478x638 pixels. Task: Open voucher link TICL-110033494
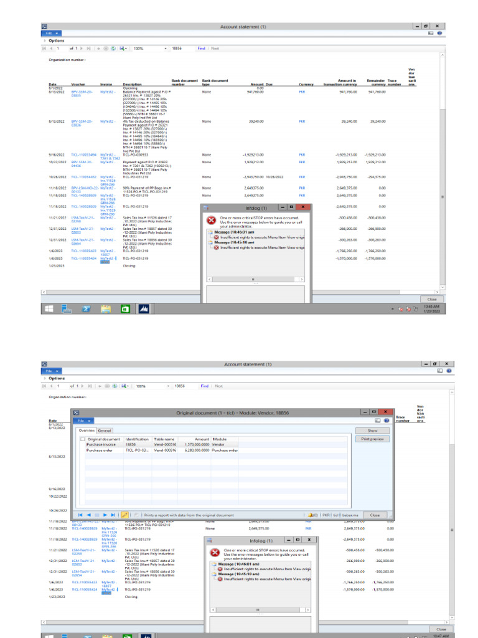click(84, 155)
